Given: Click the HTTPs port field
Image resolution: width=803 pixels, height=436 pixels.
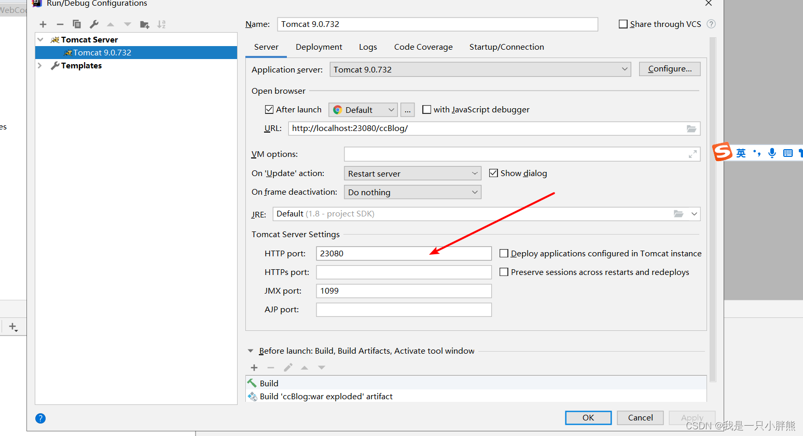Looking at the screenshot, I should (404, 272).
